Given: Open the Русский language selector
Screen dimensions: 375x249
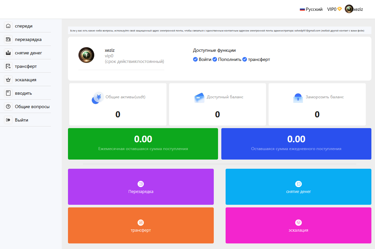Looking at the screenshot, I should (x=311, y=10).
